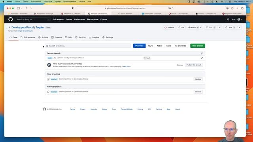Focus the Search or jump to field

pos(32,19)
